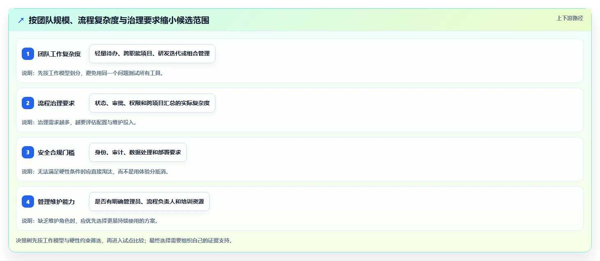Click the 状态、审批、权限 chip
This screenshot has height=261, width=600.
pos(152,103)
